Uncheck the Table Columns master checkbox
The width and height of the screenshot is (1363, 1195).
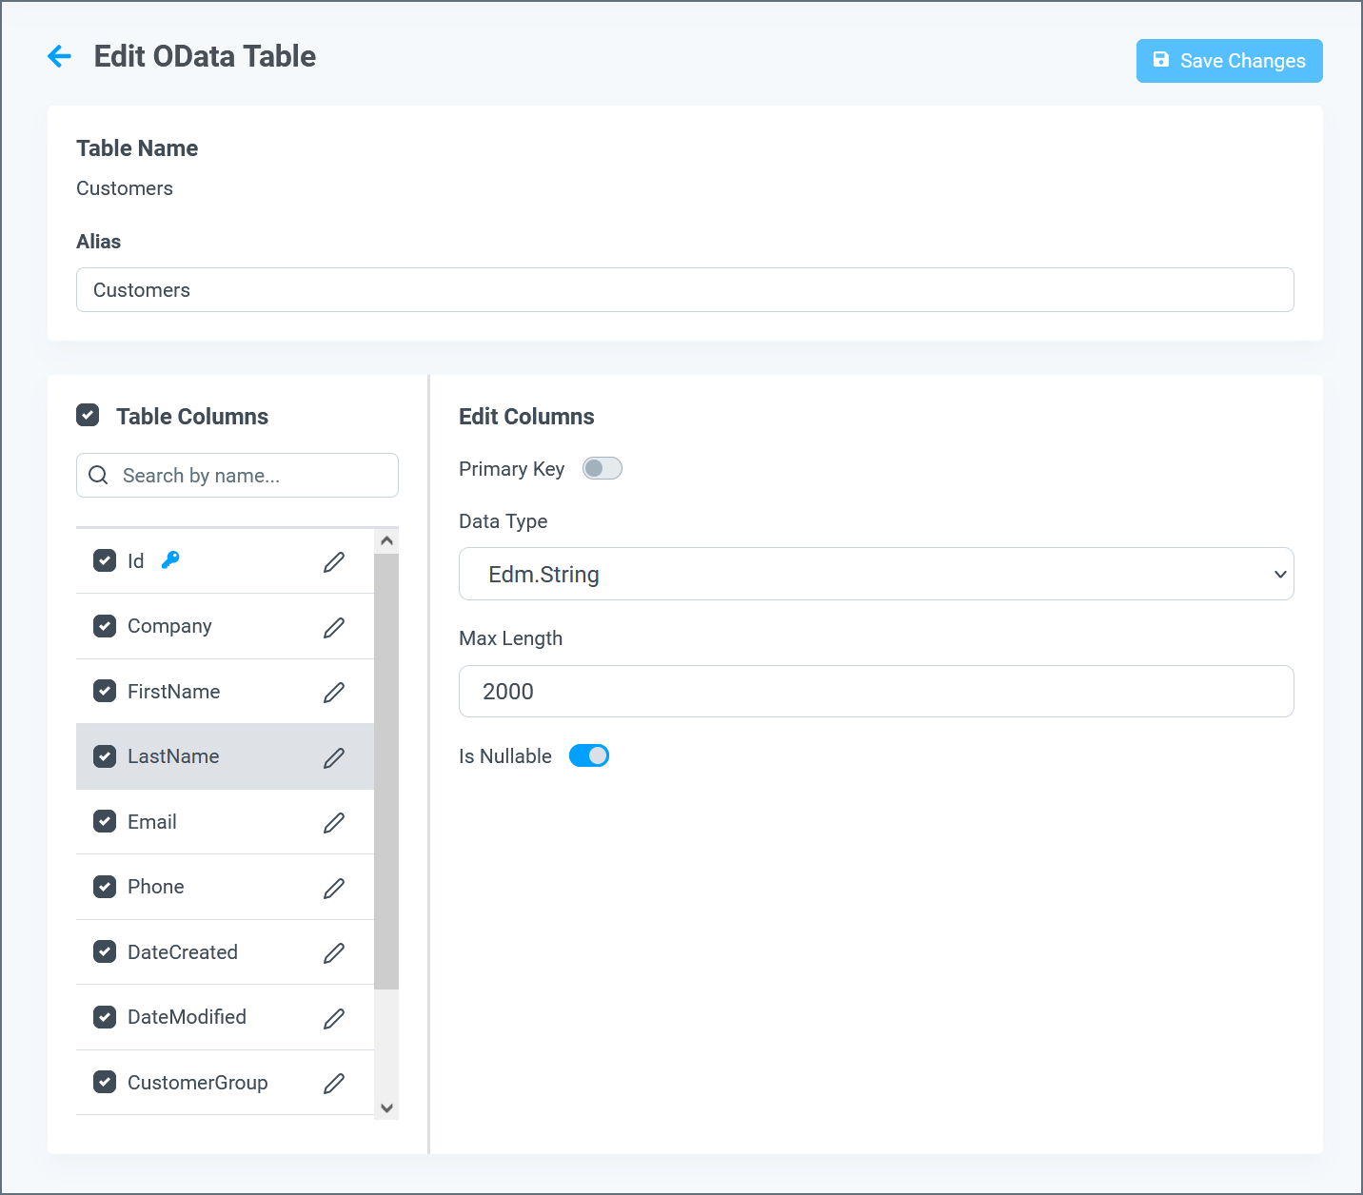(88, 415)
